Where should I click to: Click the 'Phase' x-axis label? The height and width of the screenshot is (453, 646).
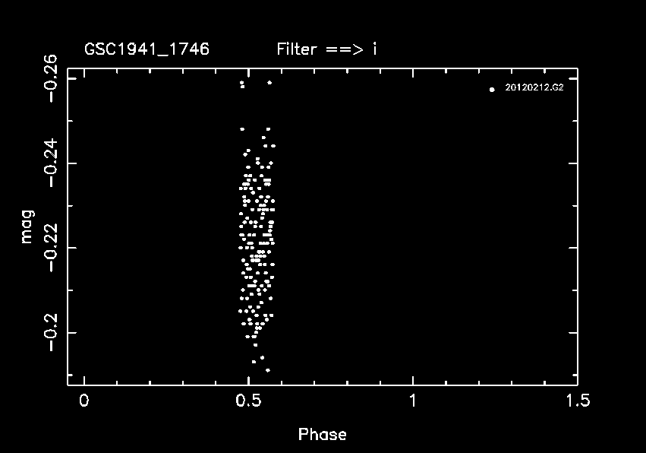click(x=322, y=435)
